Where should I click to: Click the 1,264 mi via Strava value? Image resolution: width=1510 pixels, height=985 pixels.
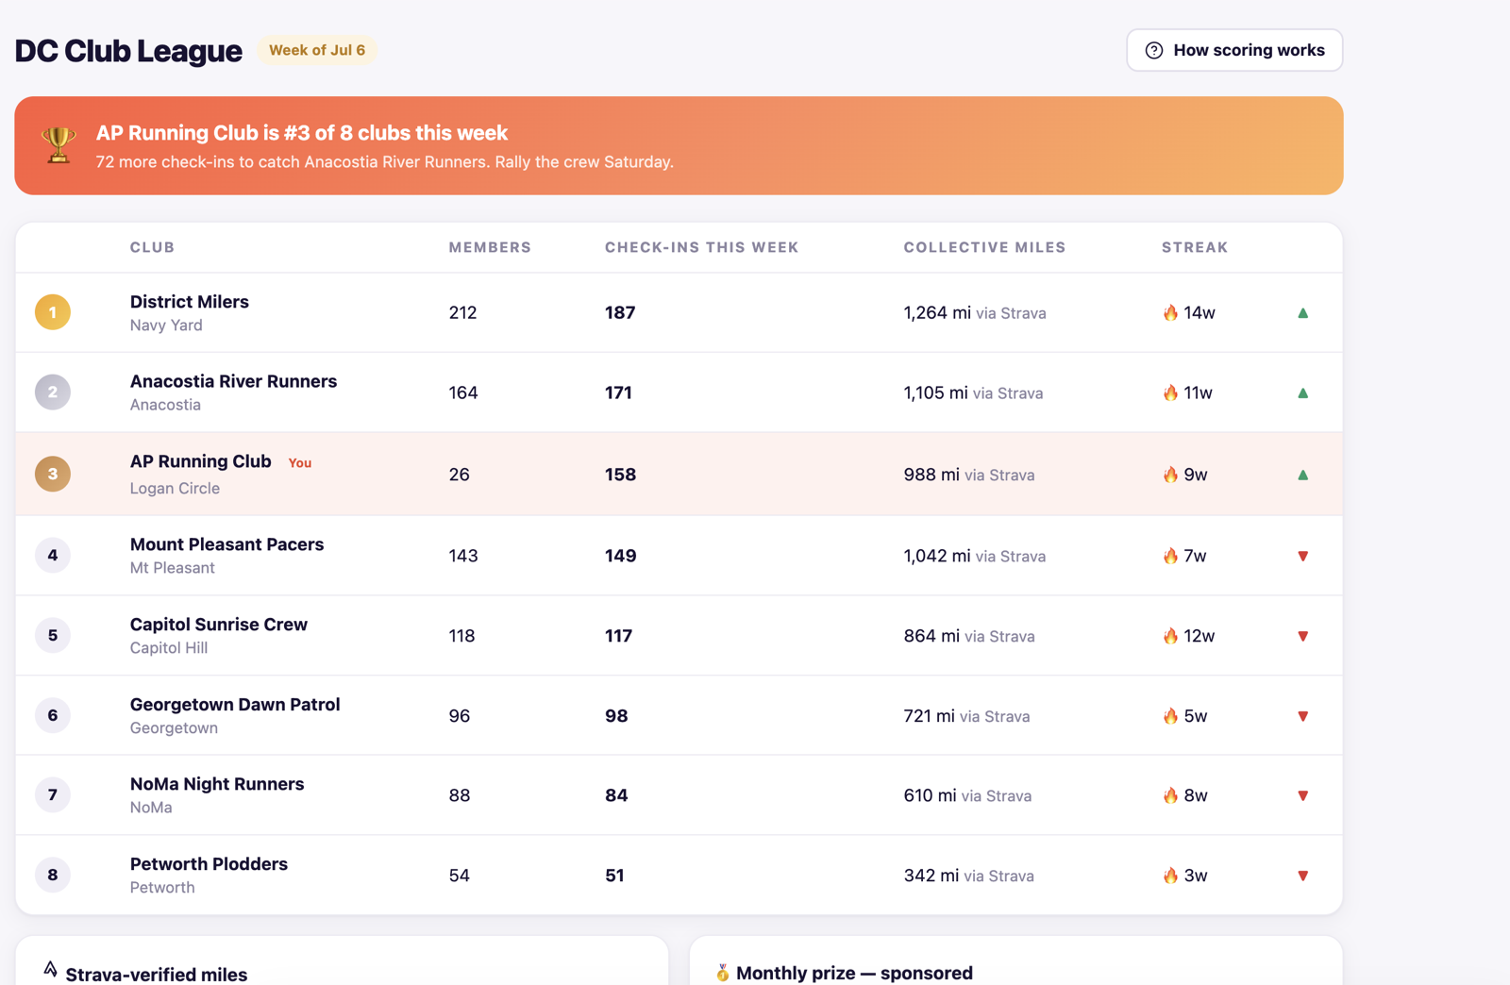tap(975, 312)
